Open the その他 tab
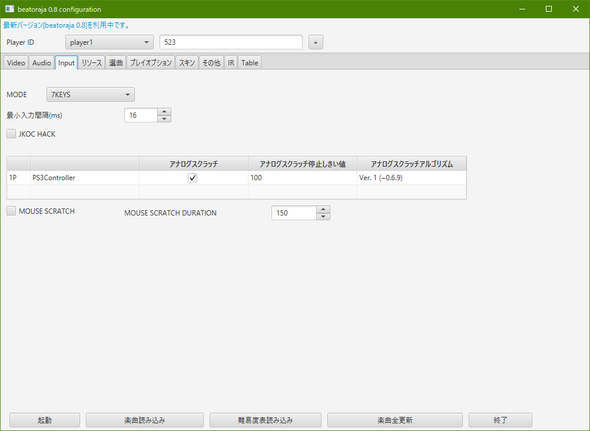This screenshot has width=590, height=431. point(211,63)
